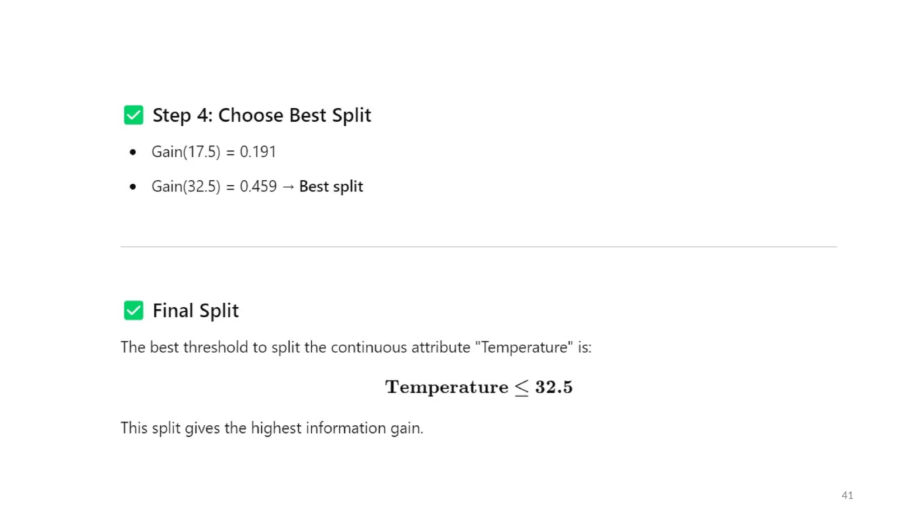Click the slide page number 41
This screenshot has height=519, width=924.
pos(847,495)
